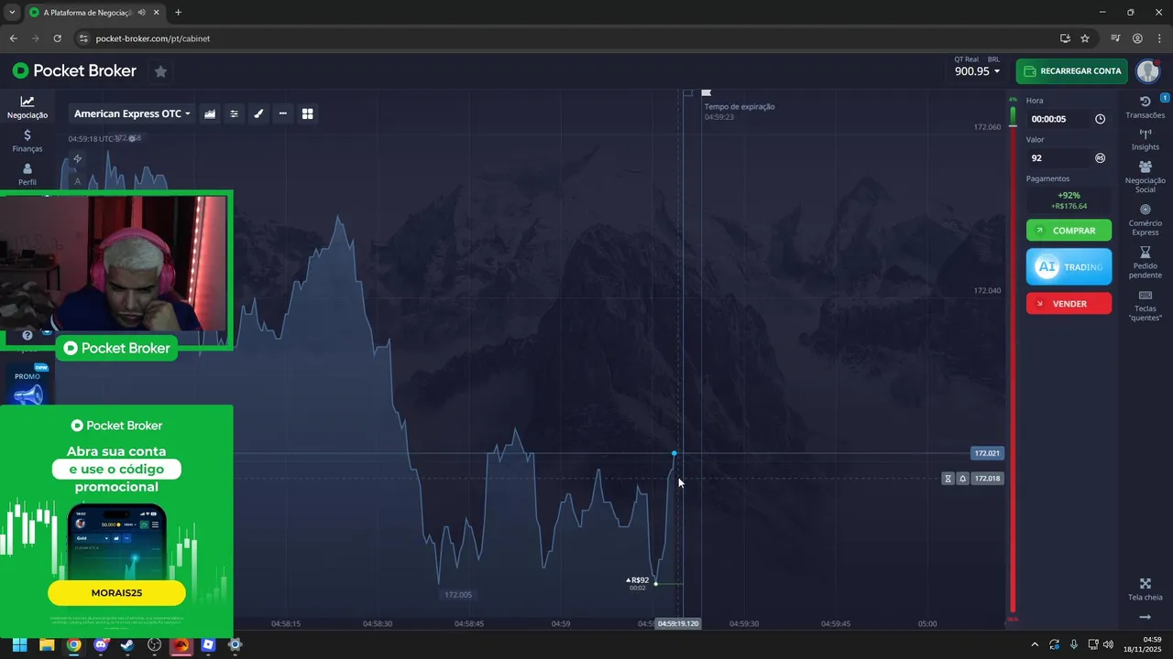1173x659 pixels.
Task: Click the help question mark icon
Action: [x=27, y=335]
